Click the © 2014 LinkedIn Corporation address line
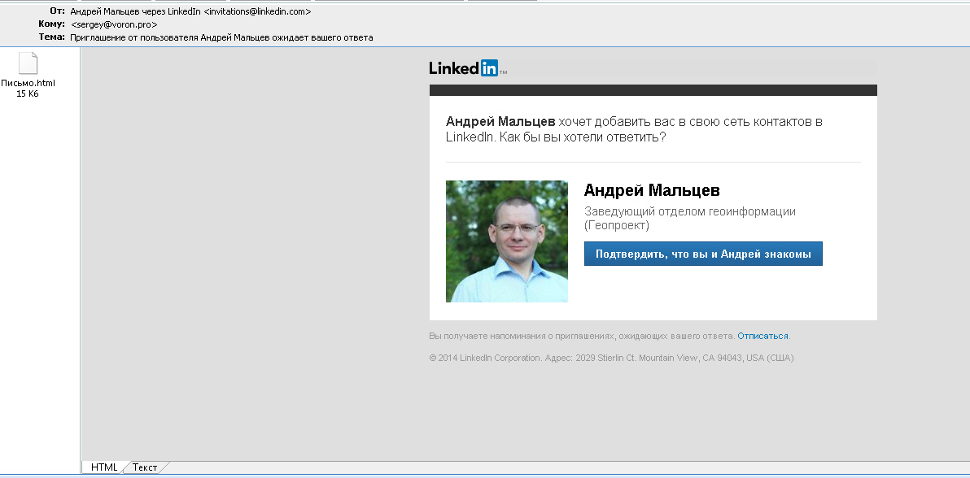The image size is (970, 478). (x=611, y=358)
